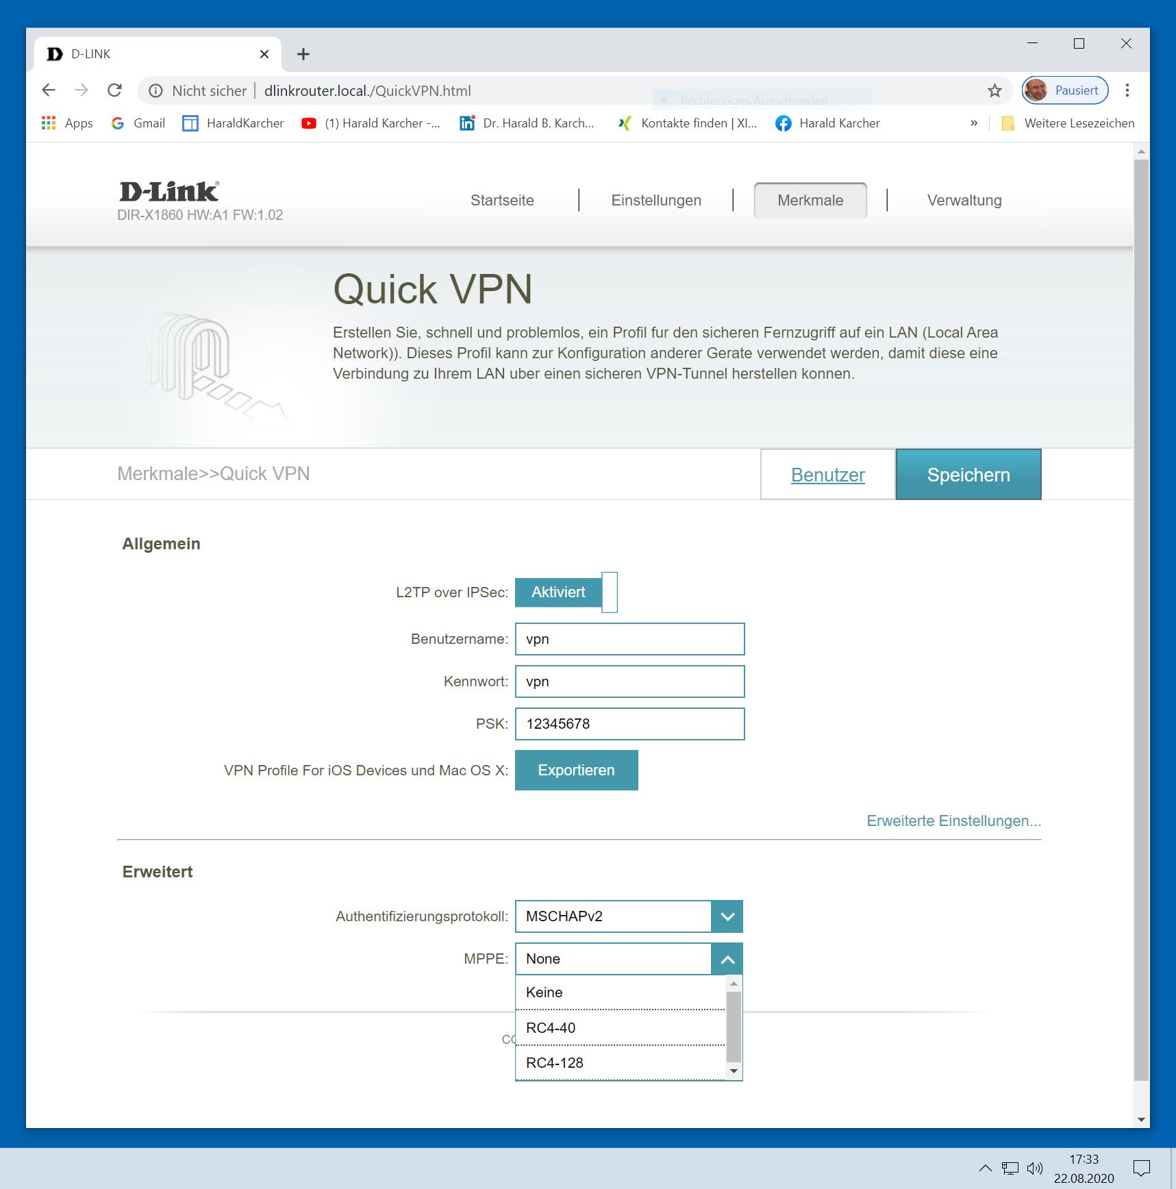Open the Chrome three-dot menu
Image resolution: width=1176 pixels, height=1189 pixels.
click(x=1127, y=90)
